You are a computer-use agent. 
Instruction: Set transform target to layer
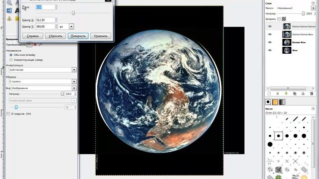pos(29,44)
